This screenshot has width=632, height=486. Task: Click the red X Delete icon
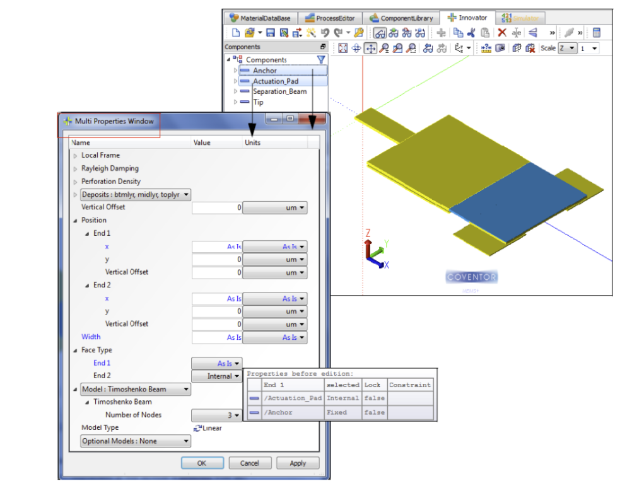click(502, 33)
